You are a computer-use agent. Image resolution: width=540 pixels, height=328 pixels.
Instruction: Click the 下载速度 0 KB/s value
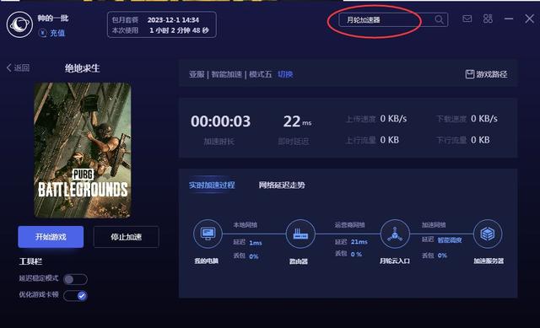[x=483, y=119]
